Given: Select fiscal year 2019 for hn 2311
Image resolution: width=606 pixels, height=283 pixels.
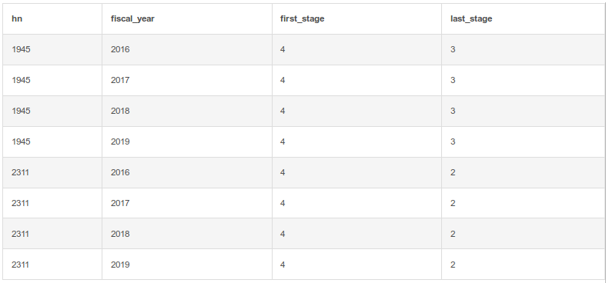Looking at the screenshot, I should tap(120, 265).
